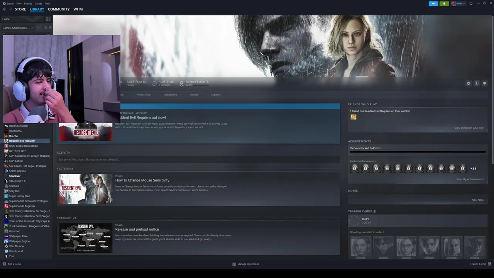
Task: Select War Thunder in the library
Action: (x=17, y=246)
